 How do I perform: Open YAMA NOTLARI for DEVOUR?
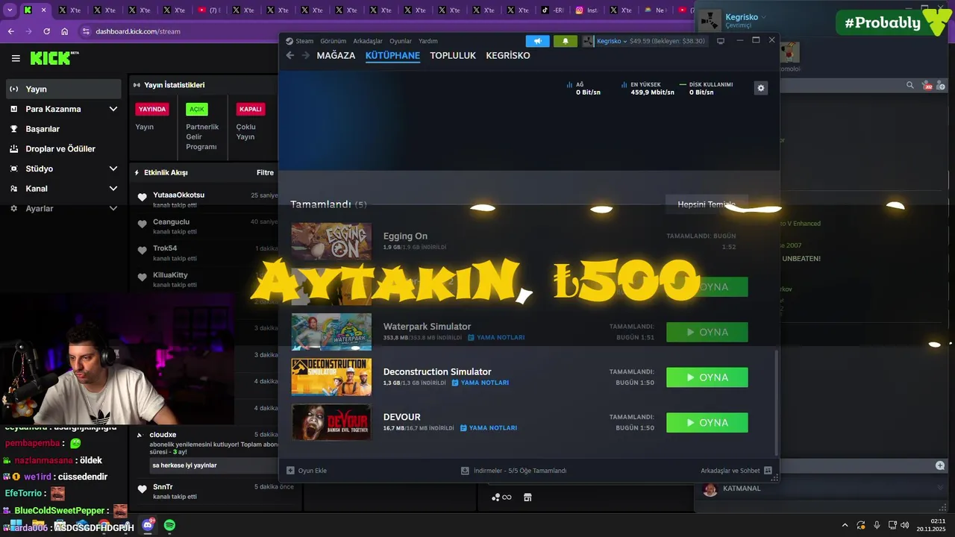(488, 428)
